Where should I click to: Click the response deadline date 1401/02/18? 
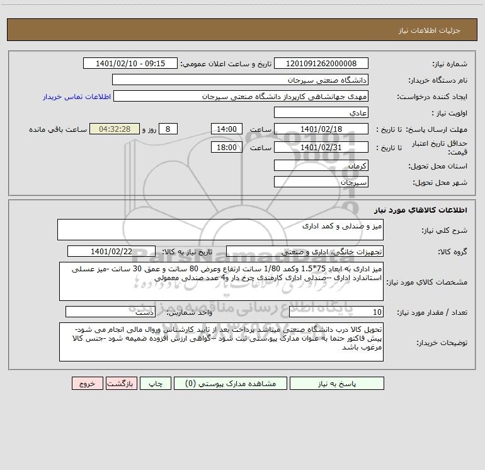(321, 129)
